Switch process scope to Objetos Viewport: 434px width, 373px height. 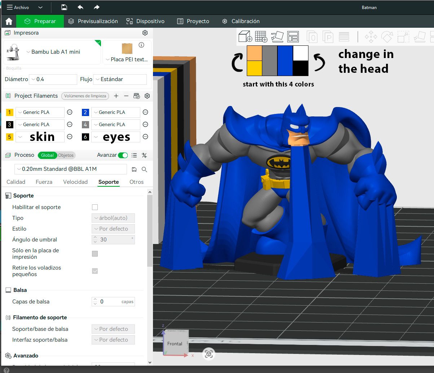tap(66, 155)
